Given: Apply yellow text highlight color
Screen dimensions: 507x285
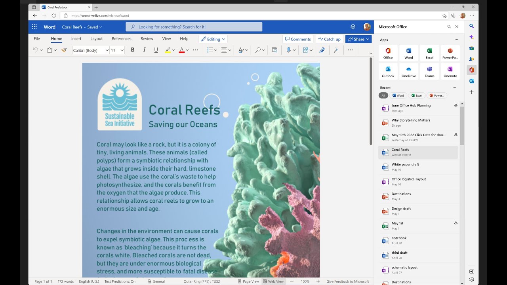Looking at the screenshot, I should pos(168,50).
